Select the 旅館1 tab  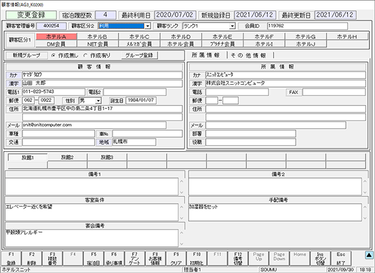click(x=28, y=158)
